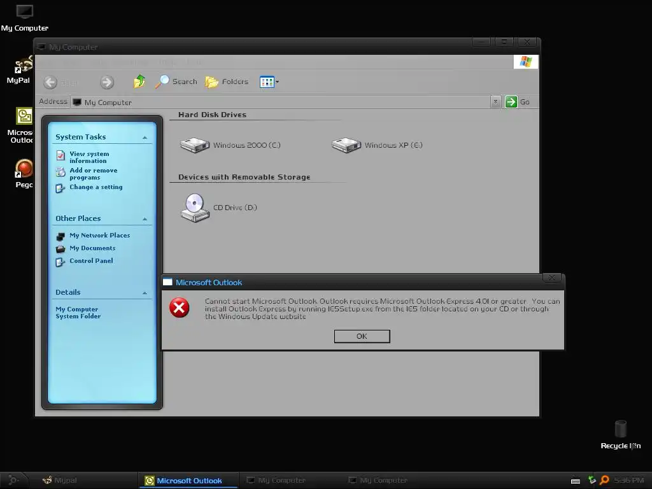This screenshot has height=489, width=652.
Task: Click Change a setting link
Action: coord(96,187)
